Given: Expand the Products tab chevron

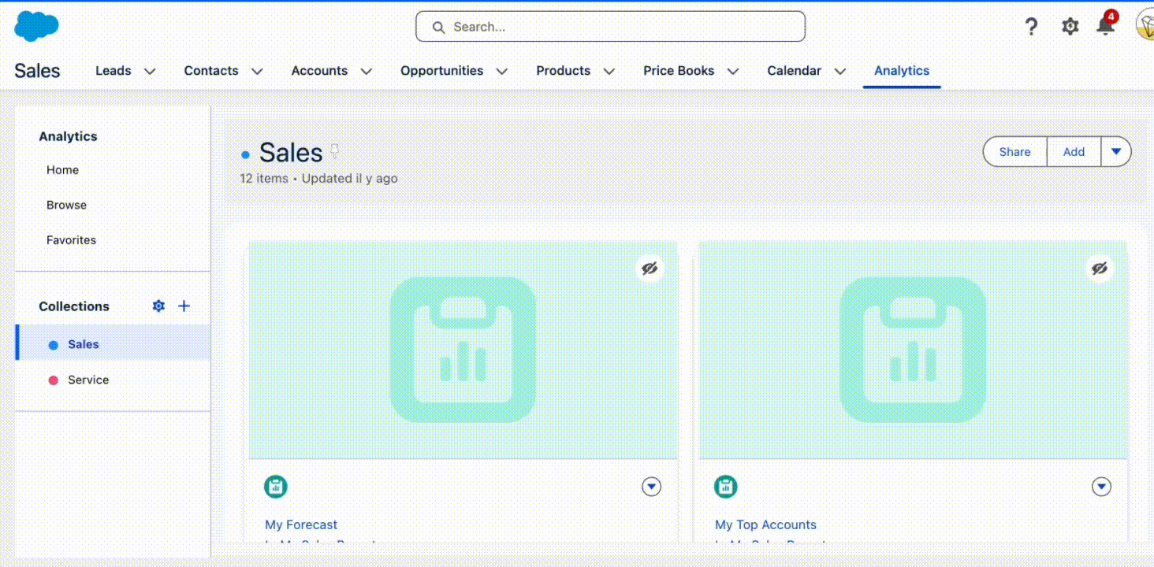Looking at the screenshot, I should [609, 71].
